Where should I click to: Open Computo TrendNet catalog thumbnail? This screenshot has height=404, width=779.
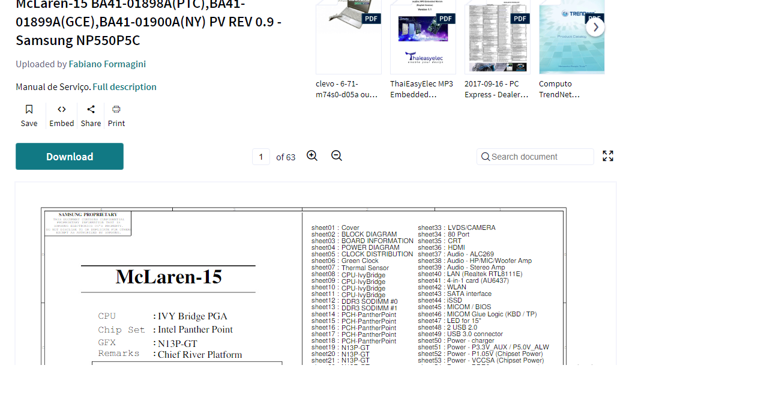pos(572,37)
